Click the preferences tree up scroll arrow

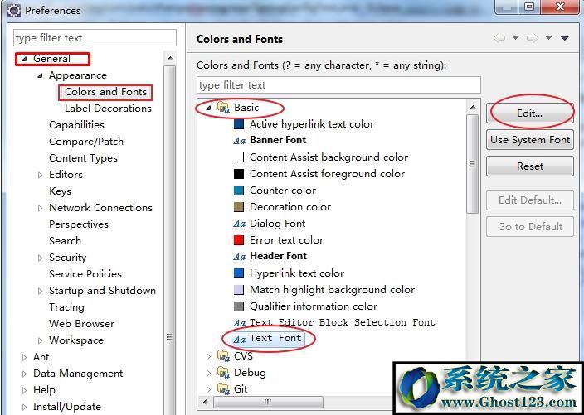coord(170,58)
